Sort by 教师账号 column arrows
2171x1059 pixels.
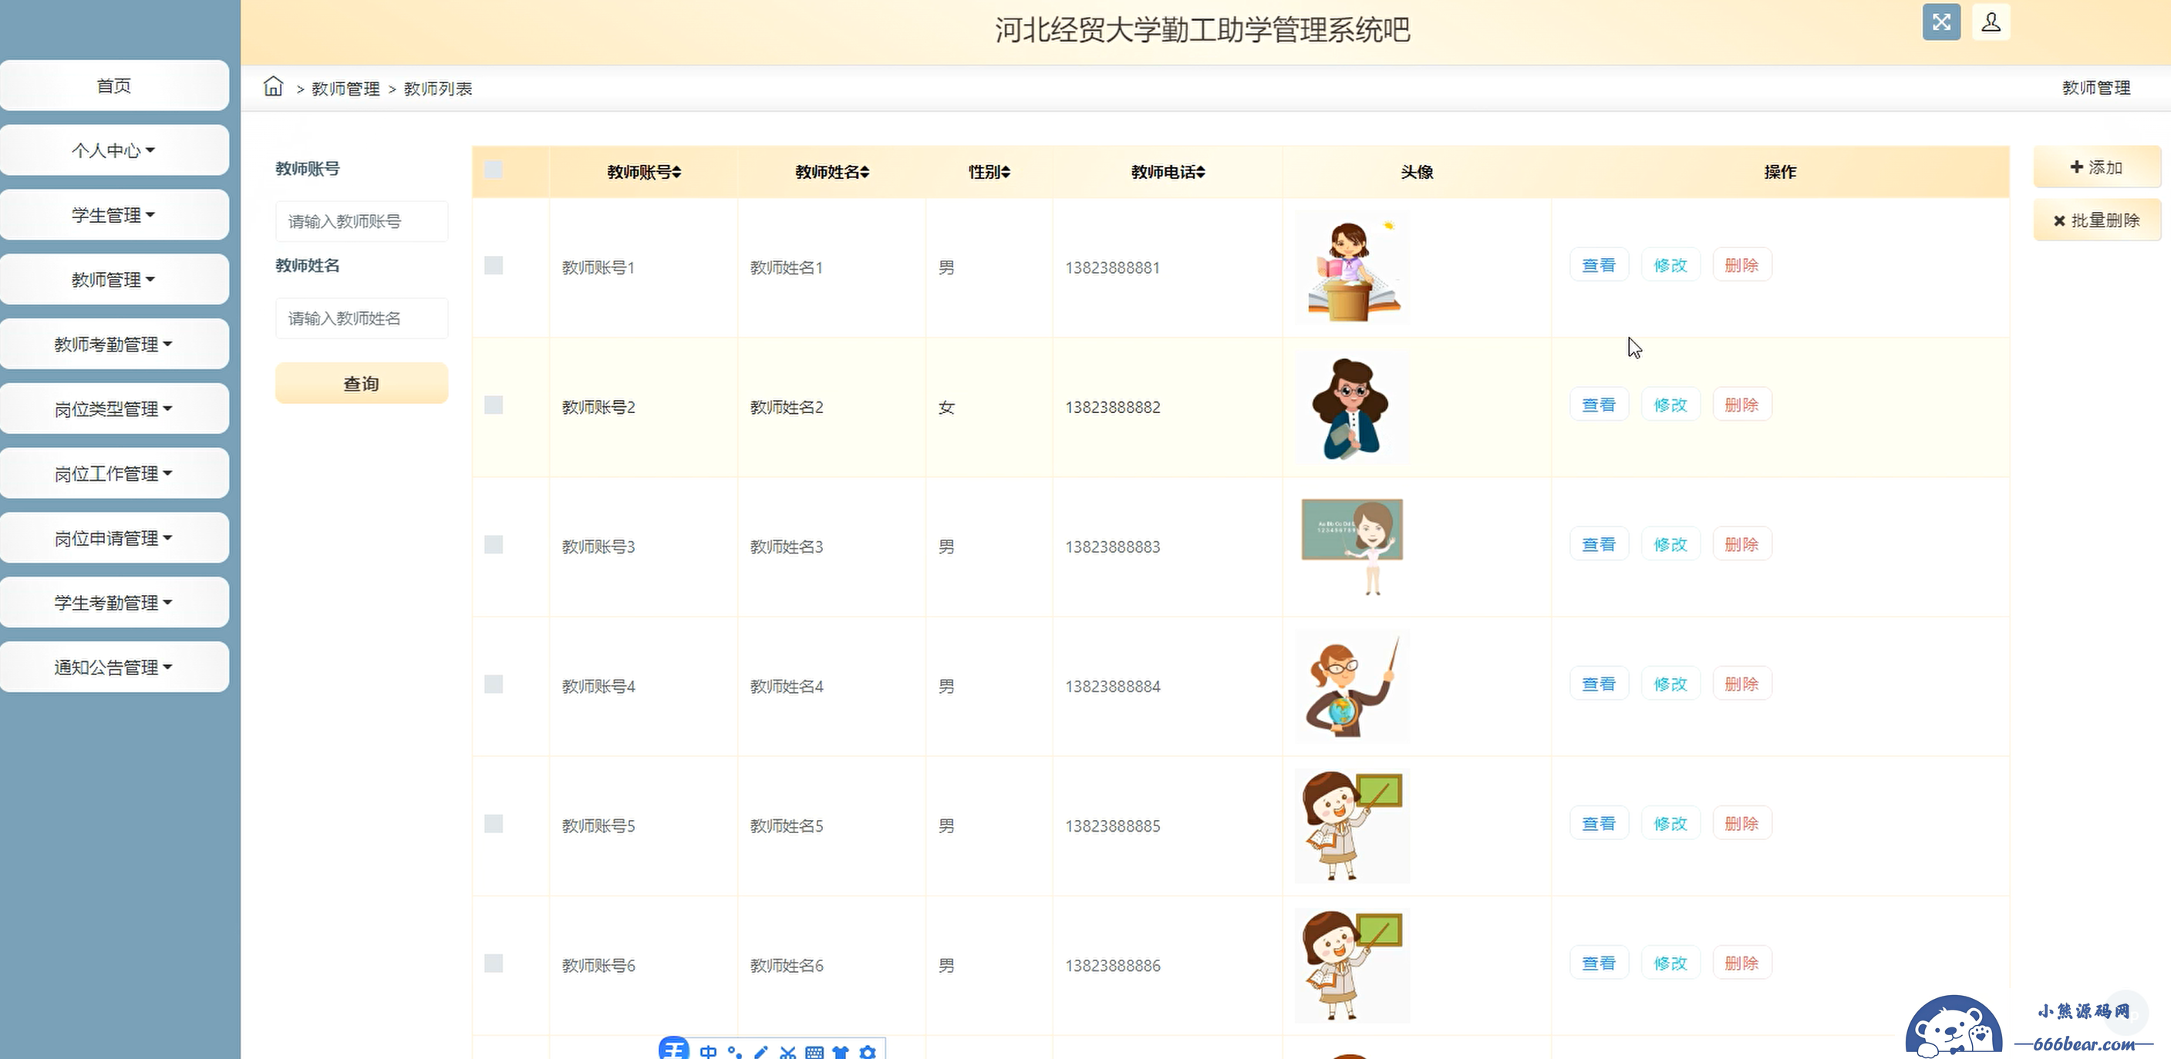point(677,172)
